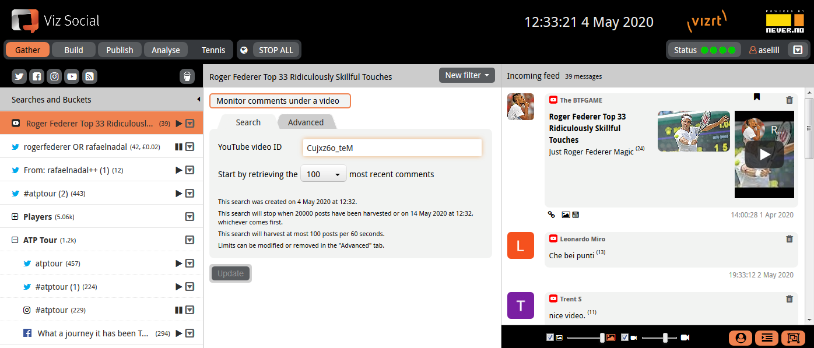Click the globe icon beside STOP ALL

244,50
